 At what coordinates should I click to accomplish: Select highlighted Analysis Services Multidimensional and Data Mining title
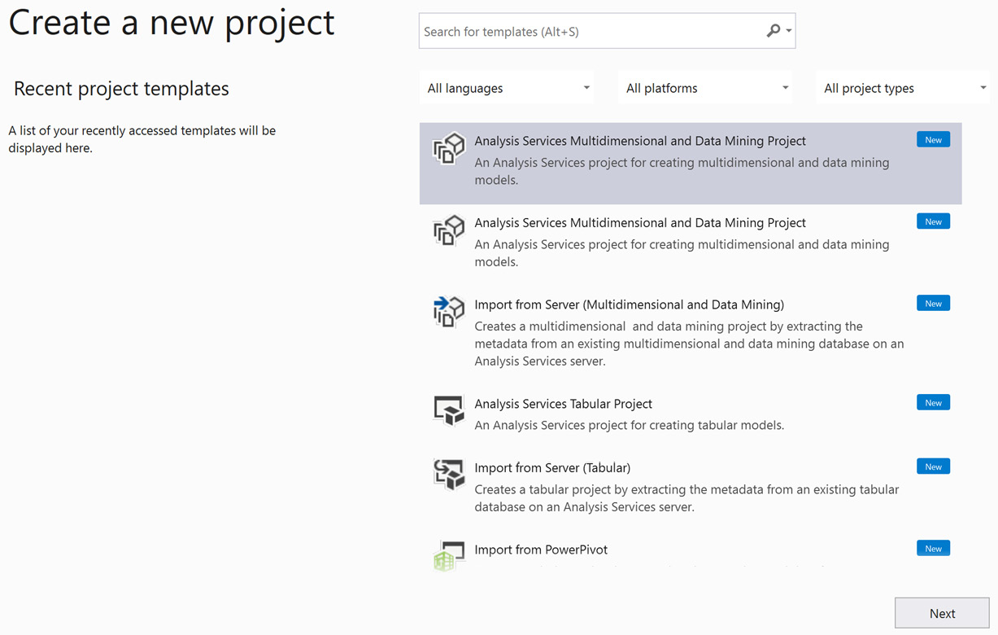coord(640,141)
